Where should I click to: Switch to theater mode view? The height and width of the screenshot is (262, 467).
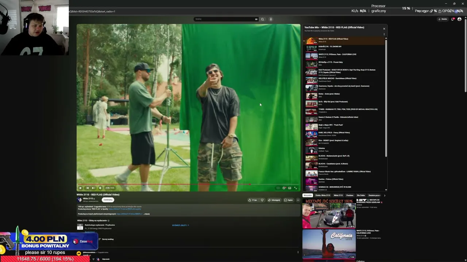point(290,188)
